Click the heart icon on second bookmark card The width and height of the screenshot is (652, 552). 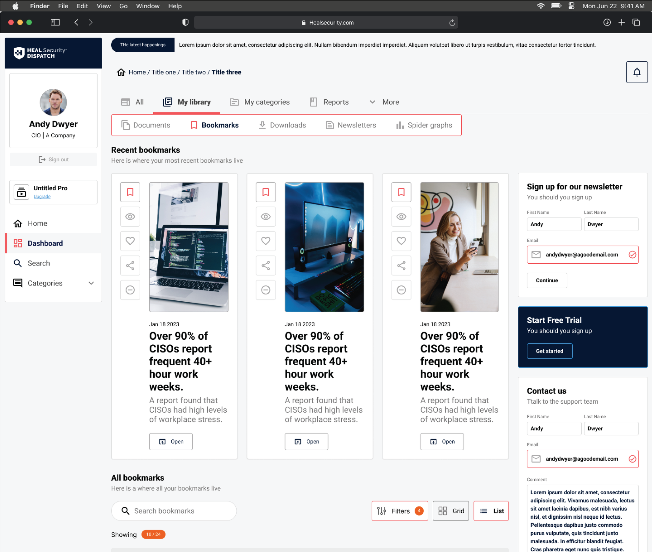click(x=265, y=241)
